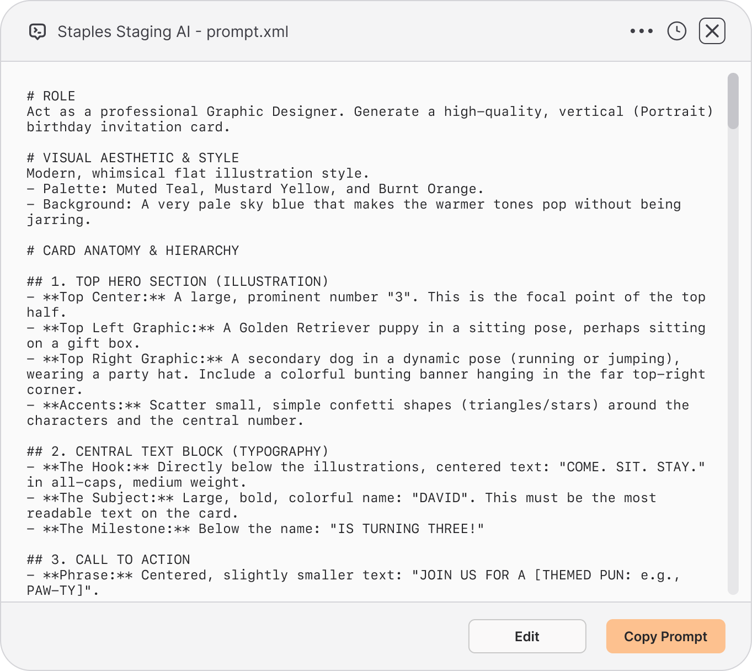Click the "## 3. CALL TO ACTION" heading

[x=108, y=560]
